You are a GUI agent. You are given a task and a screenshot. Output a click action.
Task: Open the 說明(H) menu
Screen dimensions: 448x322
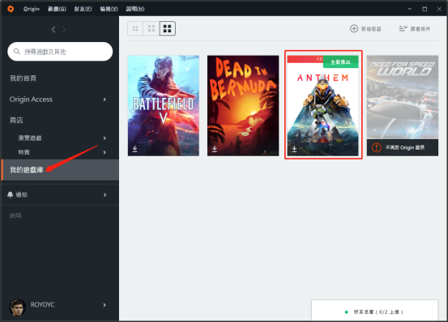135,9
